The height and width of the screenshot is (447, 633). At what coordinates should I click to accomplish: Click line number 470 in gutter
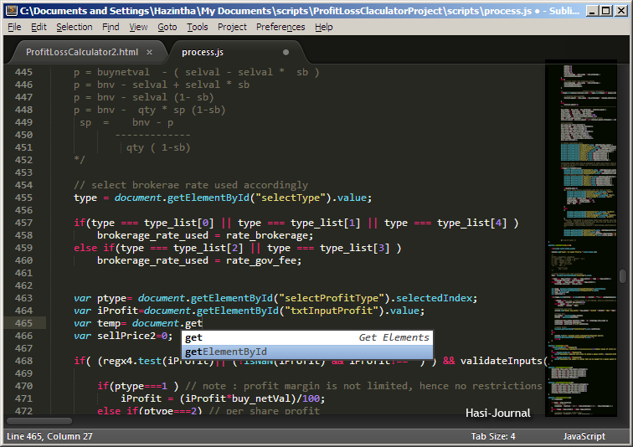(23, 386)
